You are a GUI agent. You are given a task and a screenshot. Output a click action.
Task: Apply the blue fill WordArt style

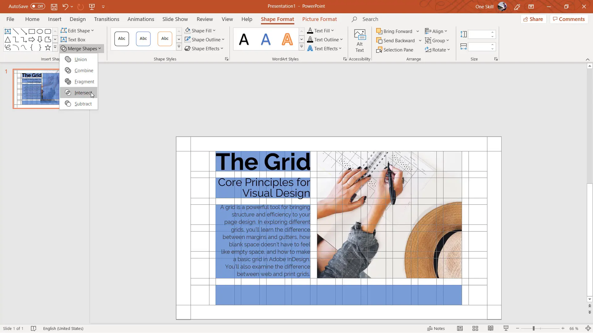click(x=266, y=39)
